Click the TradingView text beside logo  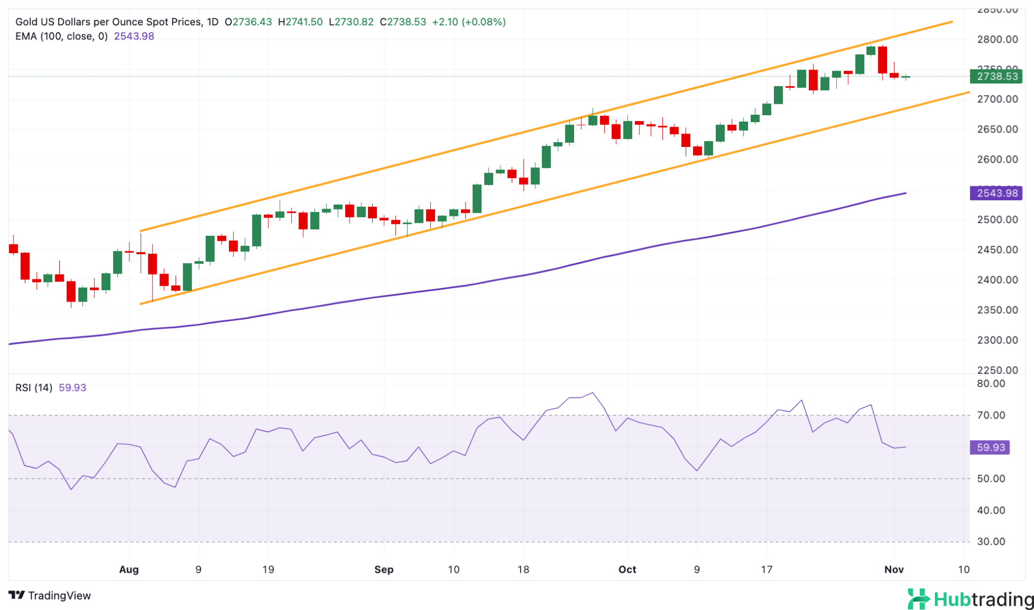[x=59, y=595]
